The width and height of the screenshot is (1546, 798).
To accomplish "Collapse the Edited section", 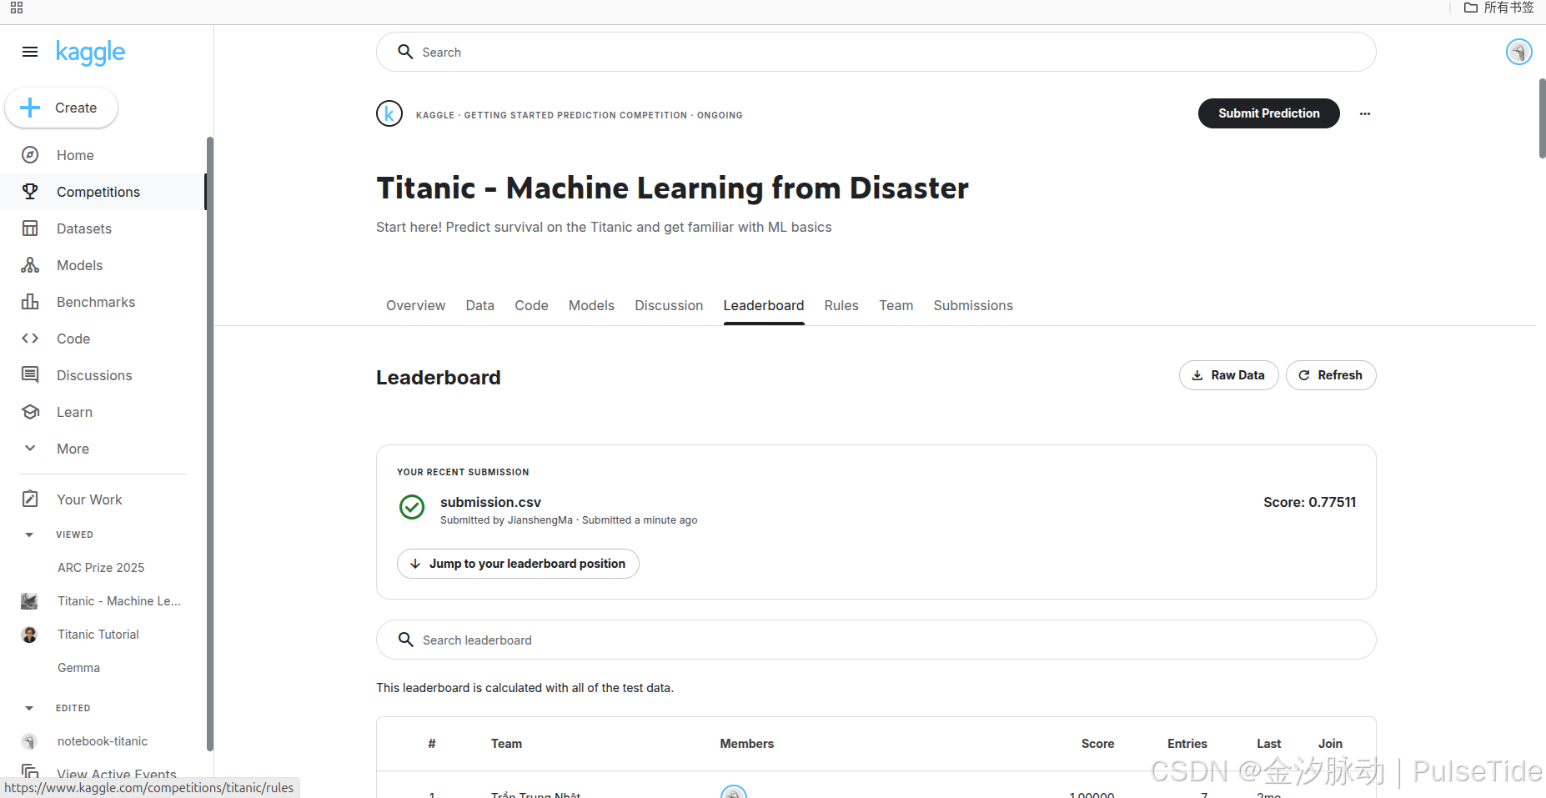I will 29,708.
